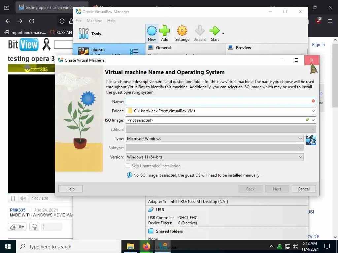Go forward in the browser
The height and width of the screenshot is (253, 338).
point(20,21)
